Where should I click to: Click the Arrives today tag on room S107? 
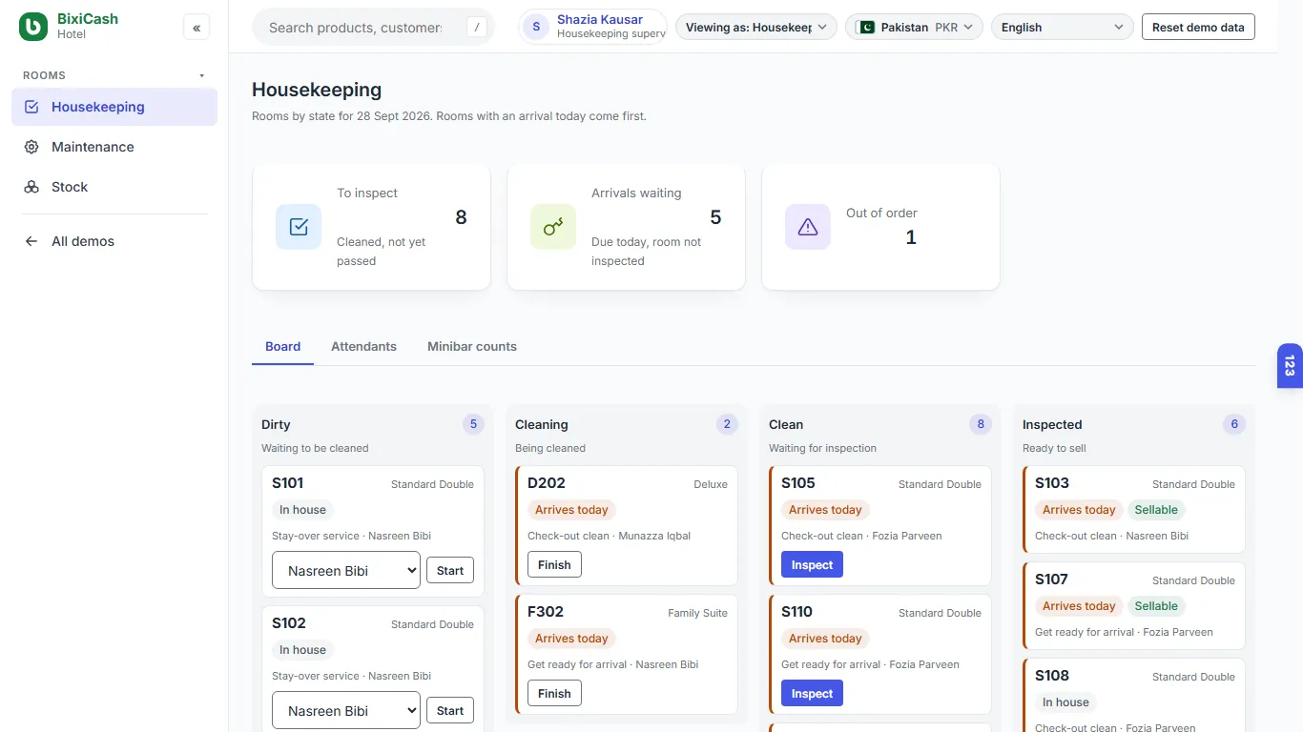click(1079, 606)
